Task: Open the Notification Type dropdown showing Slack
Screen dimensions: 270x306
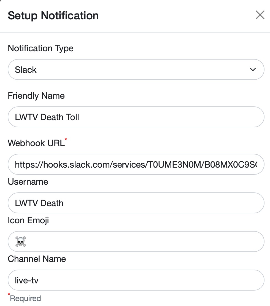Action: click(x=136, y=69)
